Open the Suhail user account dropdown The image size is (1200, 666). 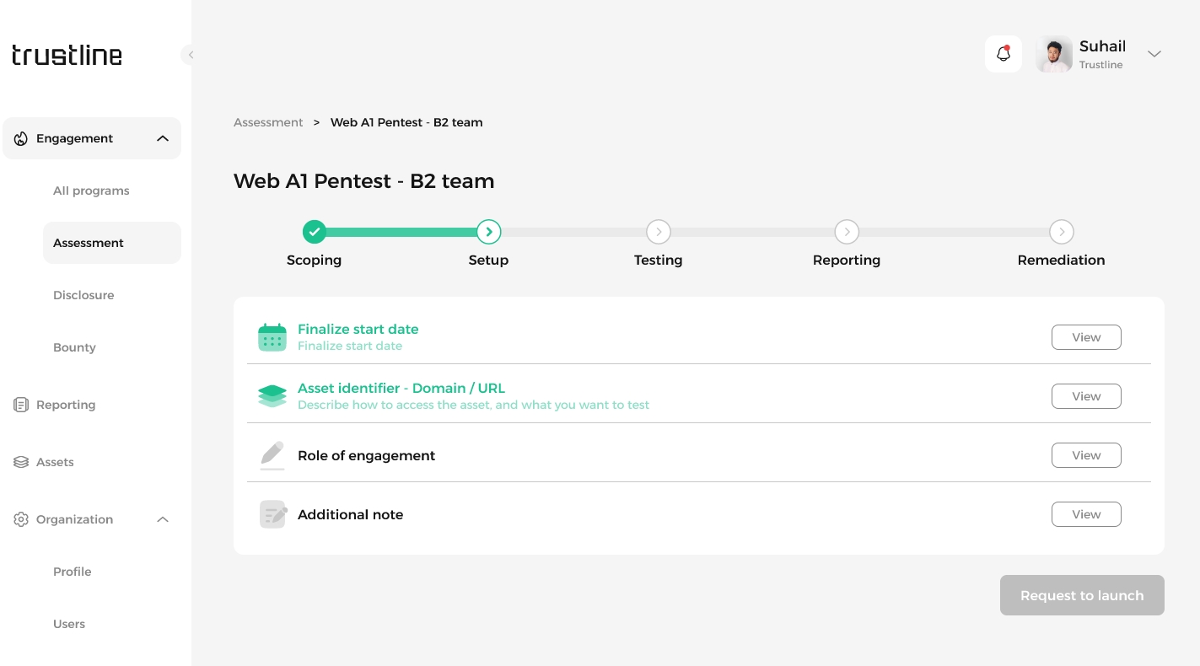click(x=1154, y=54)
